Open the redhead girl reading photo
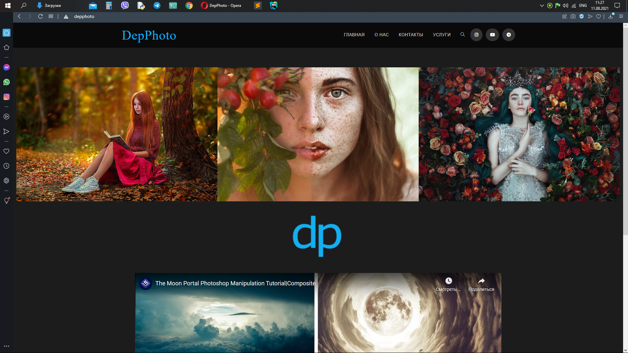Screen dimensions: 628x353 pos(117,134)
